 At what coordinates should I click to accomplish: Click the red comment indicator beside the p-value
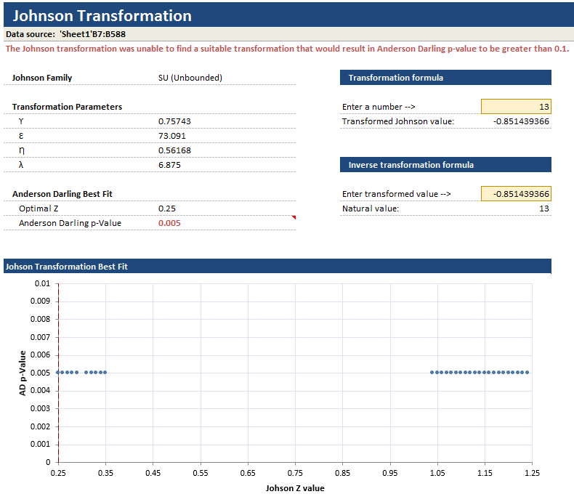(x=294, y=217)
